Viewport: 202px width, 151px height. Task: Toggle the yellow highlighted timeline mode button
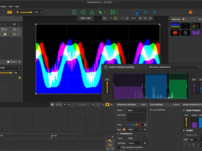[107, 105]
